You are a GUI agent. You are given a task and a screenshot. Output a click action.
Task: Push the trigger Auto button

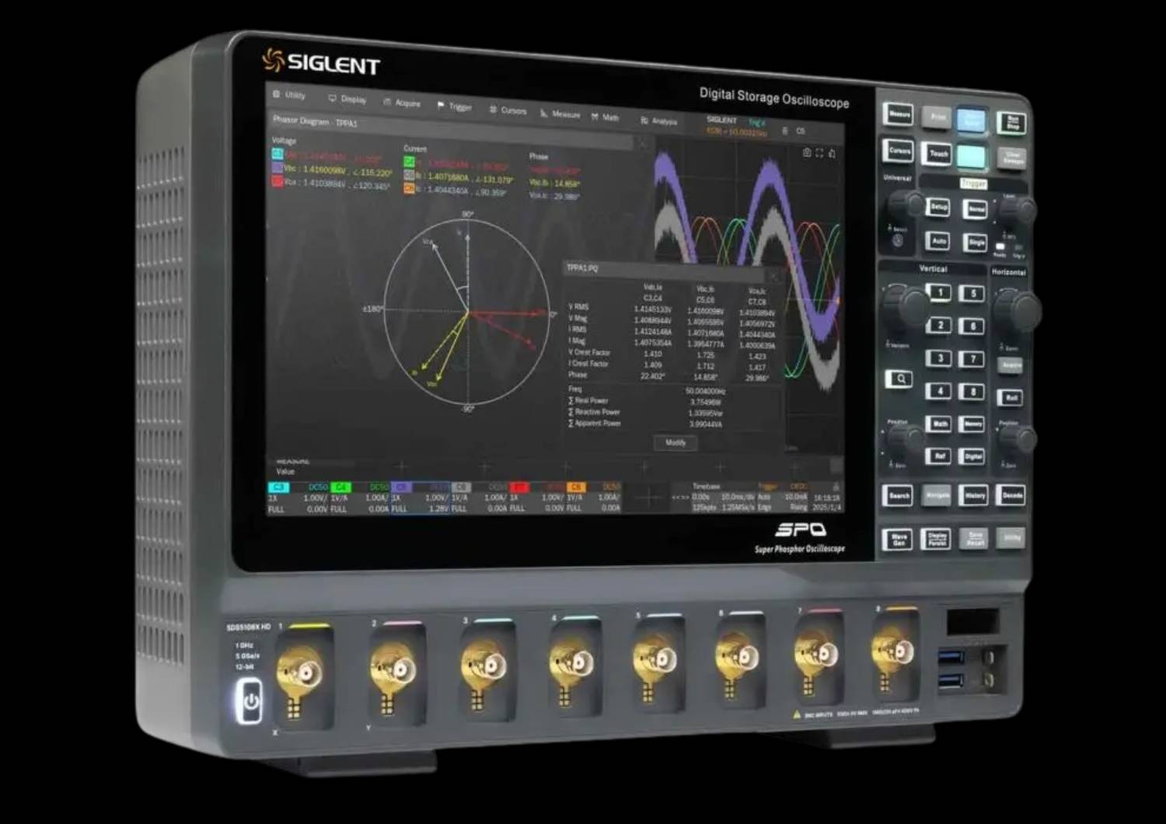click(939, 241)
